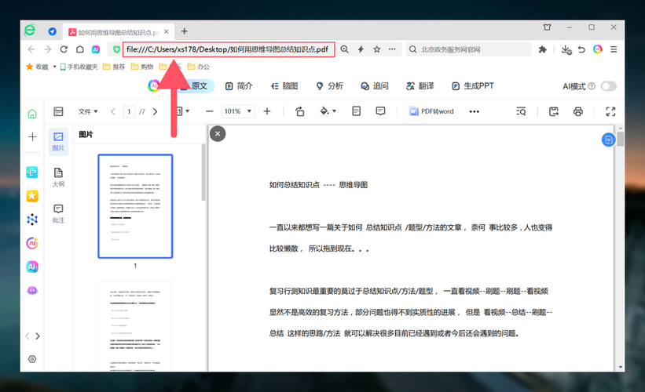Add a comment annotation
This screenshot has width=645, height=392.
click(x=380, y=111)
